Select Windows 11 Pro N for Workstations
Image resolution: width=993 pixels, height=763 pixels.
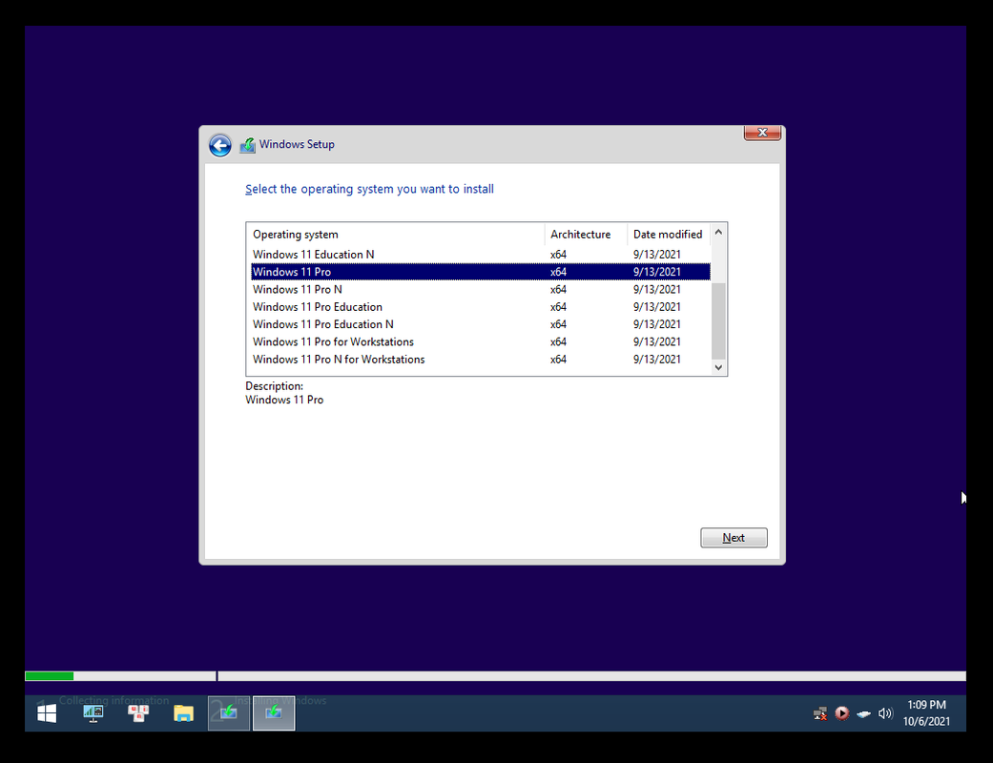481,359
